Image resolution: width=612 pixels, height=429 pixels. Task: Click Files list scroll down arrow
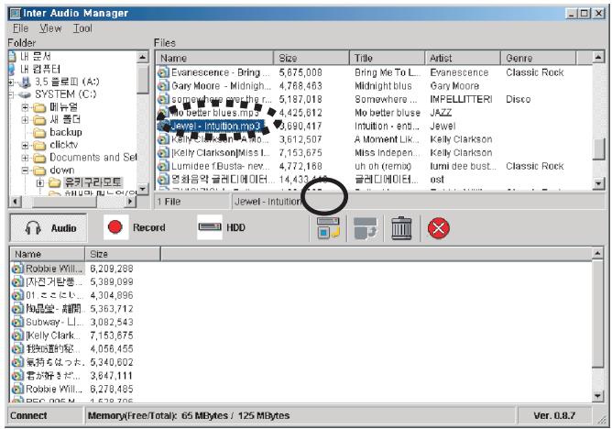pos(598,183)
